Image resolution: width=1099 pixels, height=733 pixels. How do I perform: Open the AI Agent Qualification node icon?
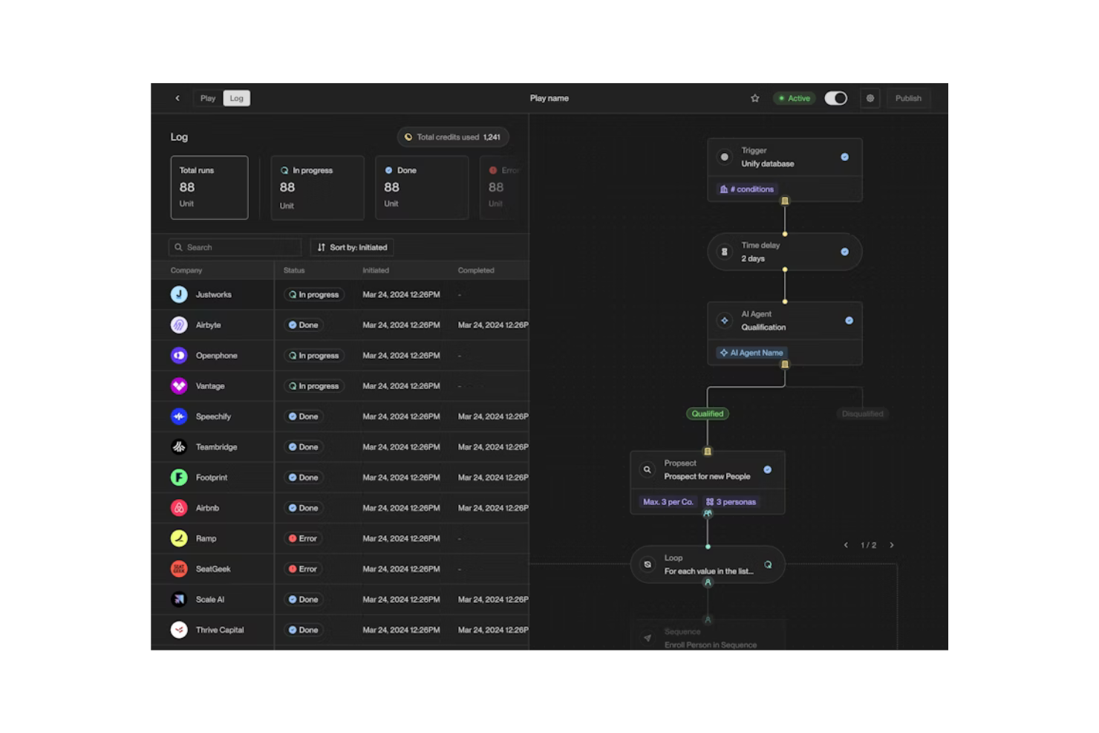724,320
